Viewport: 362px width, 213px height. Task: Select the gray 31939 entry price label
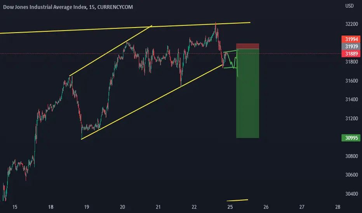point(351,46)
